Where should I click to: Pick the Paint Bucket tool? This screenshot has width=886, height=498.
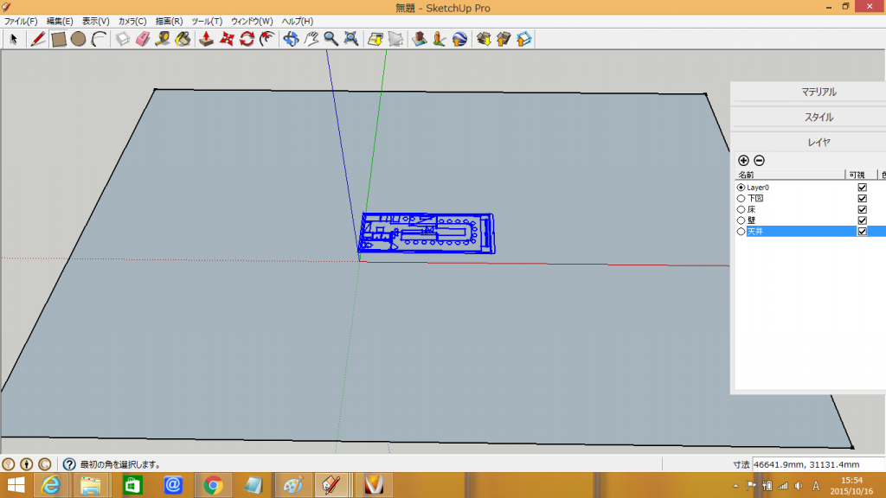tap(183, 39)
